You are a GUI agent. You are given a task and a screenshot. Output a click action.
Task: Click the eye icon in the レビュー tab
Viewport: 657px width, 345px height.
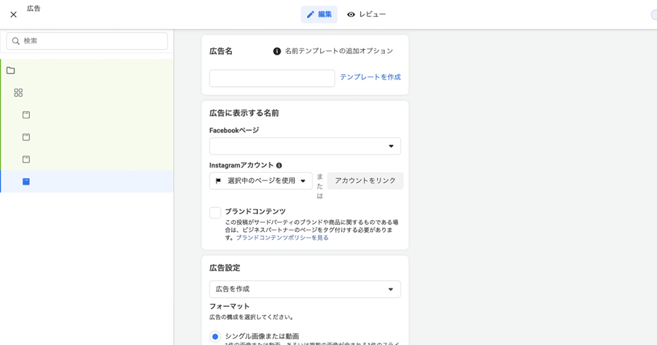tap(351, 14)
